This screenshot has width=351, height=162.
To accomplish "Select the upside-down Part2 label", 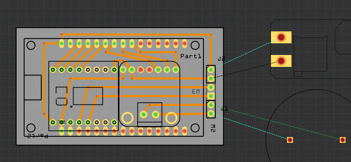I will coord(37,136).
